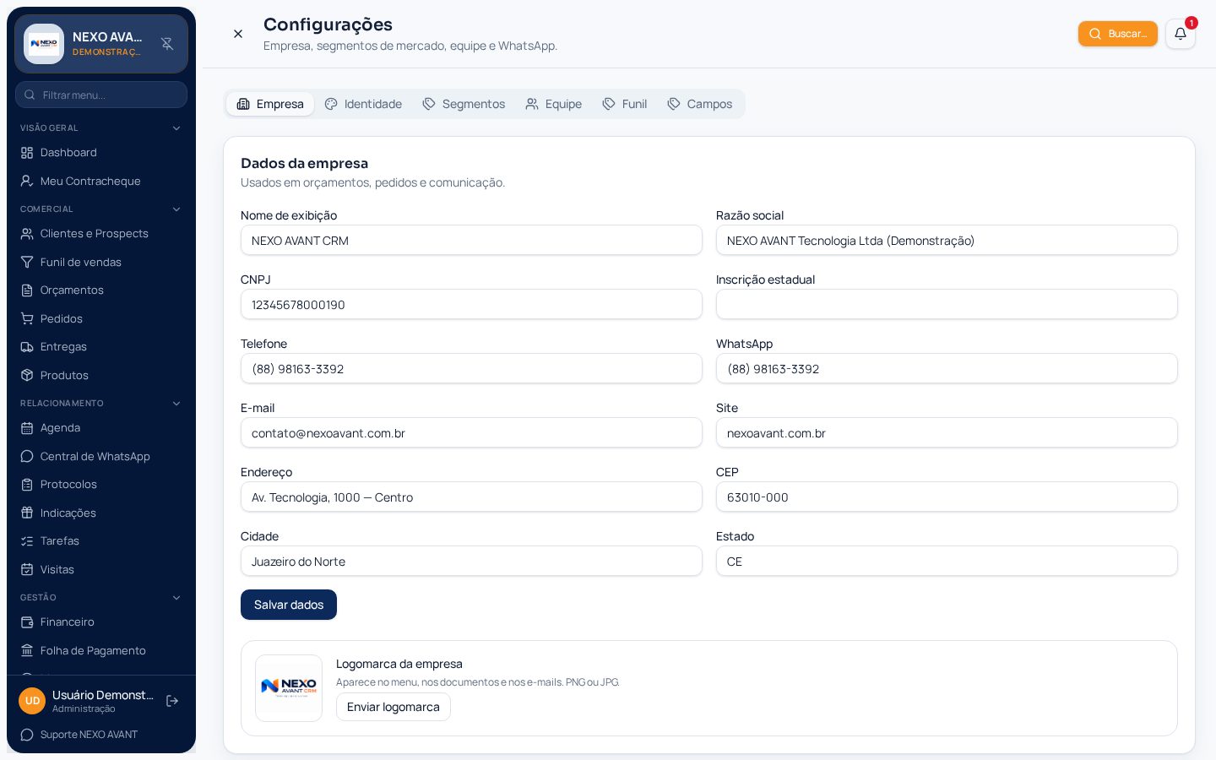Viewport: 1216px width, 760px height.
Task: Click the Nome de exibição field
Action: point(471,240)
